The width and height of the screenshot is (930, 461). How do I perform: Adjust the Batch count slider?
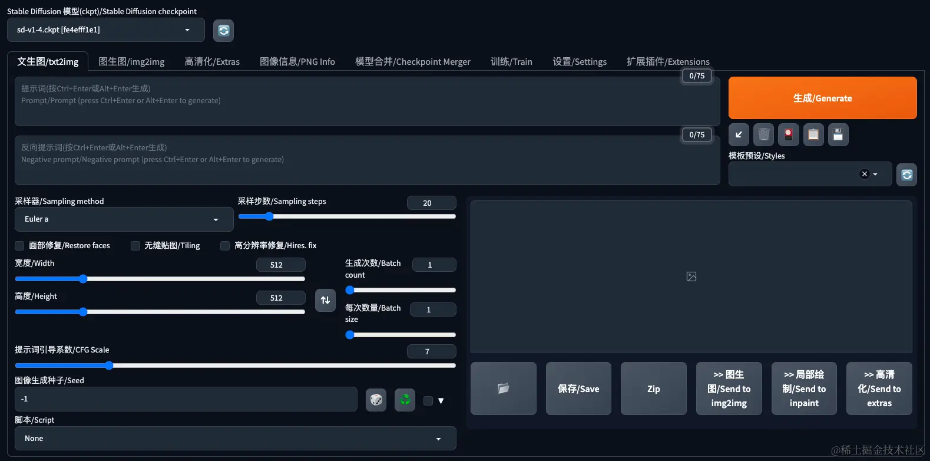pos(401,290)
